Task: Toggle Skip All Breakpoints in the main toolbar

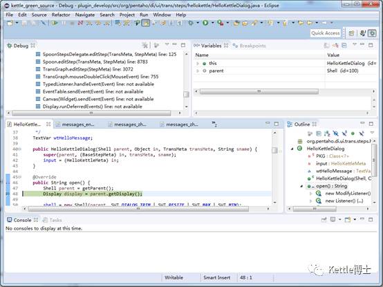Action: pyautogui.click(x=44, y=23)
